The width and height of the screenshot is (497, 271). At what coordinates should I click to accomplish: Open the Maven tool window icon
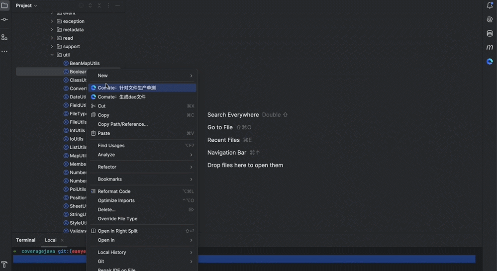[x=490, y=47]
